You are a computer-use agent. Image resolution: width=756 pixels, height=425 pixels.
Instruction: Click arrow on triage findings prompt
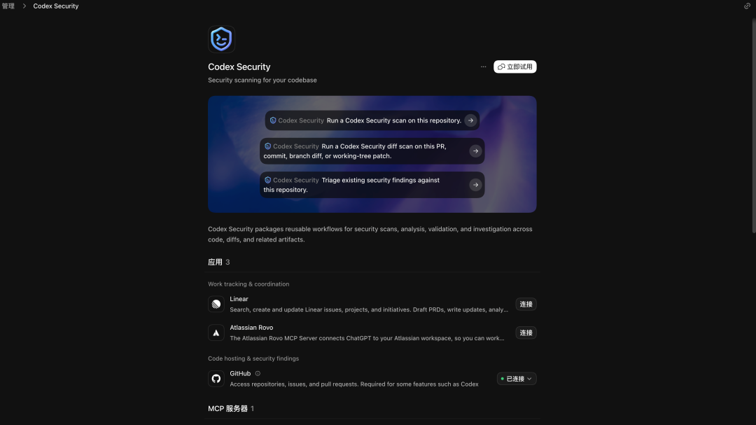[x=475, y=185]
